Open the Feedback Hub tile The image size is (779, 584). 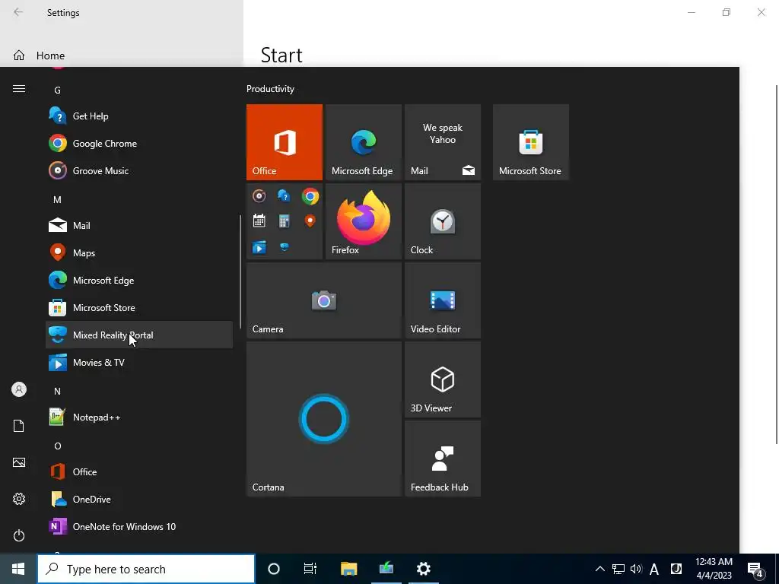click(443, 459)
